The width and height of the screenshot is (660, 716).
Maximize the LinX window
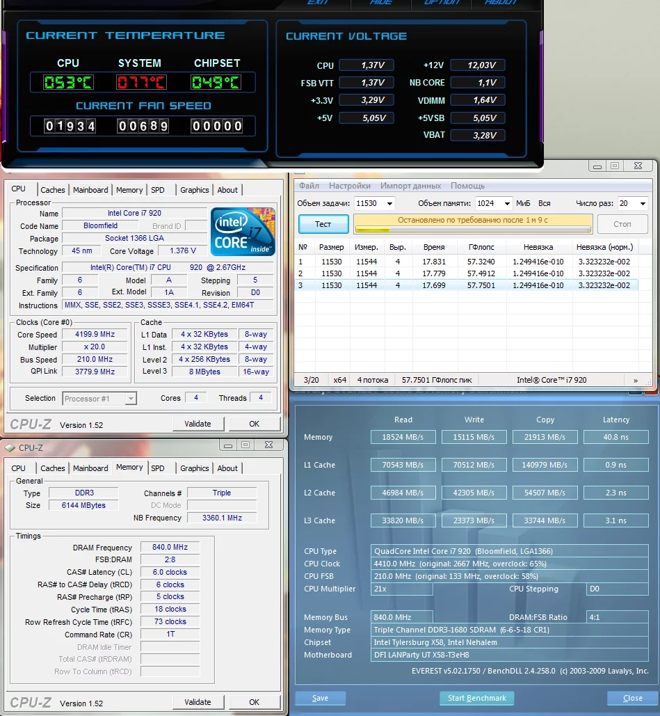(615, 166)
